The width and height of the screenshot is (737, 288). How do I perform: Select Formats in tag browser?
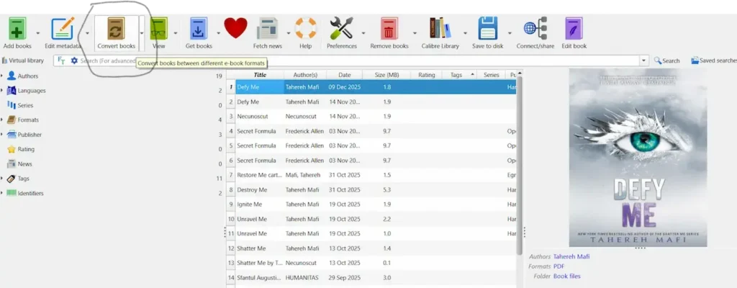click(28, 120)
